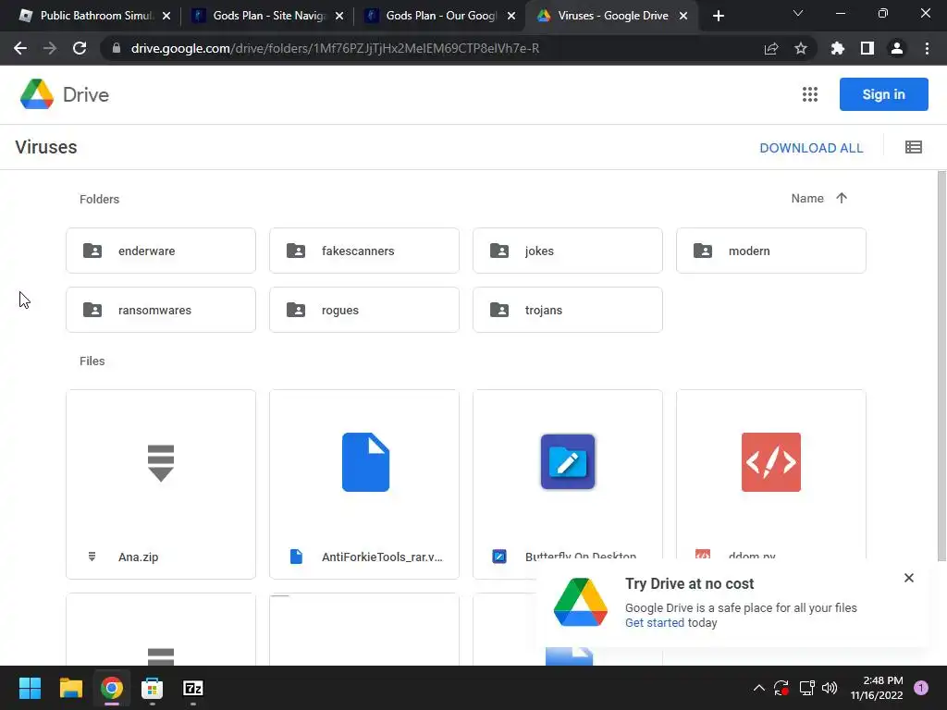Click DOWNLOAD ALL button
The height and width of the screenshot is (710, 947).
[811, 148]
